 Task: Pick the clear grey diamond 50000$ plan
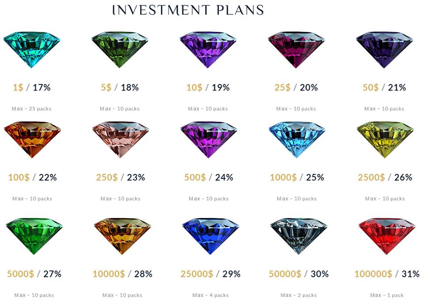pos(299,237)
